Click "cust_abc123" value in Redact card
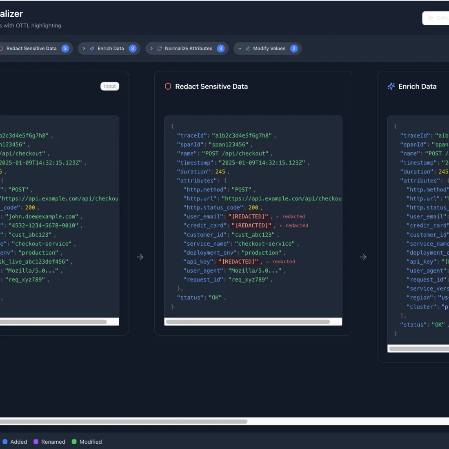Screen dimensions: 449x449 point(253,235)
